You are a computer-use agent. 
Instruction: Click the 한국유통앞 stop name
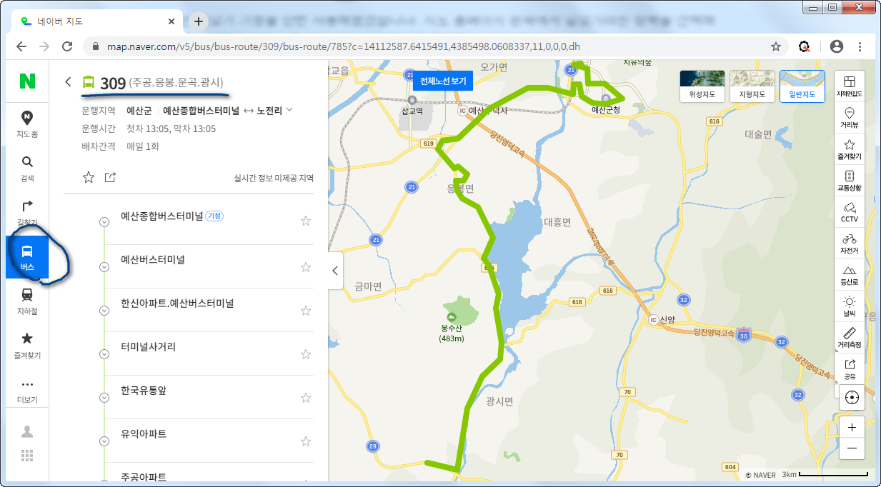pyautogui.click(x=143, y=391)
